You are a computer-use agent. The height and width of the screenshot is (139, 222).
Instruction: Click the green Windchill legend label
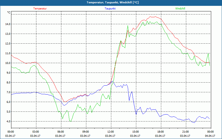click(180, 9)
